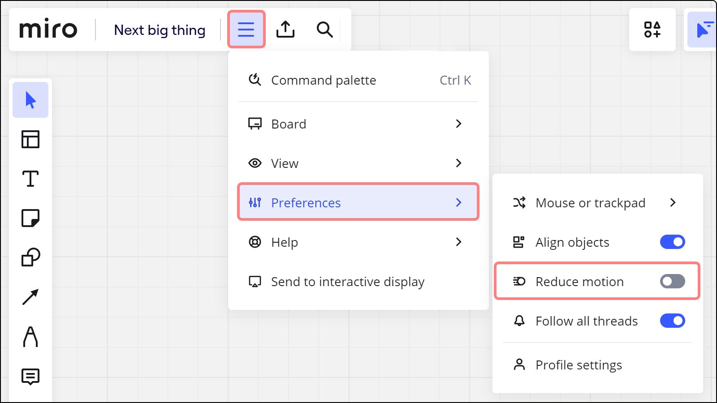Open search with the magnifier icon
This screenshot has height=403, width=717.
(x=324, y=30)
